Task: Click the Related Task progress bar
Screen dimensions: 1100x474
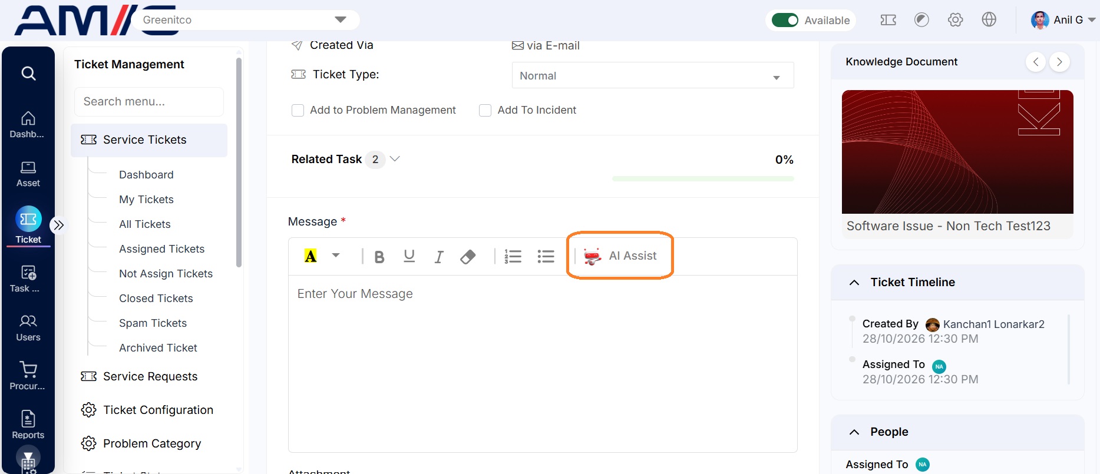Action: tap(702, 178)
